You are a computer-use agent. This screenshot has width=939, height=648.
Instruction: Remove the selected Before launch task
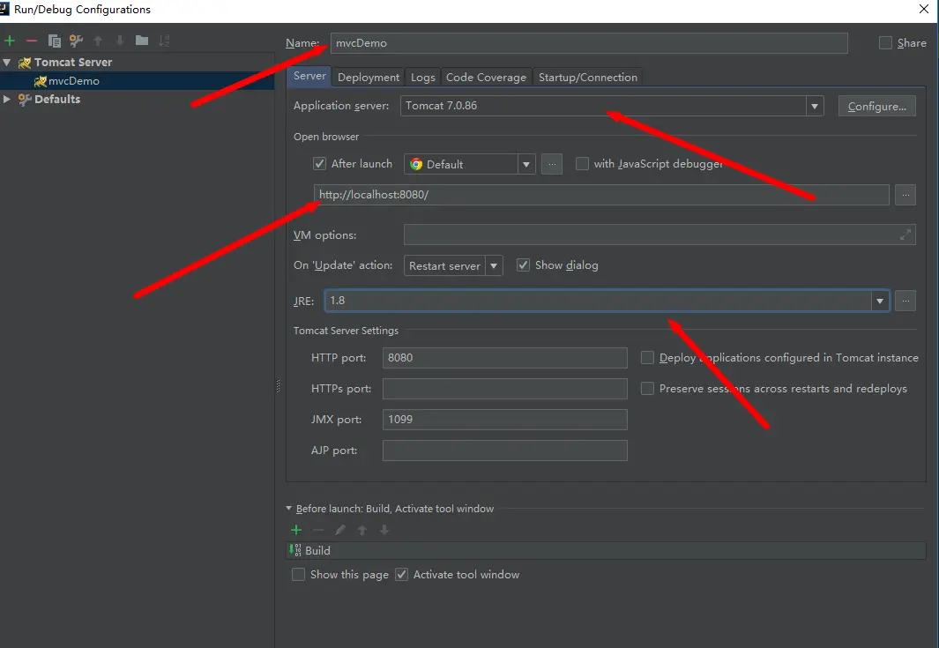pyautogui.click(x=318, y=530)
